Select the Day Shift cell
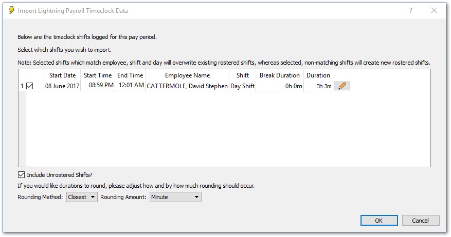Screen dimensions: 451x237 point(243,86)
